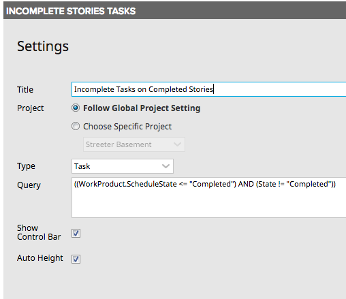Viewport: 346px width, 299px height.
Task: Click Follow Global Project Setting label text
Action: (x=142, y=108)
